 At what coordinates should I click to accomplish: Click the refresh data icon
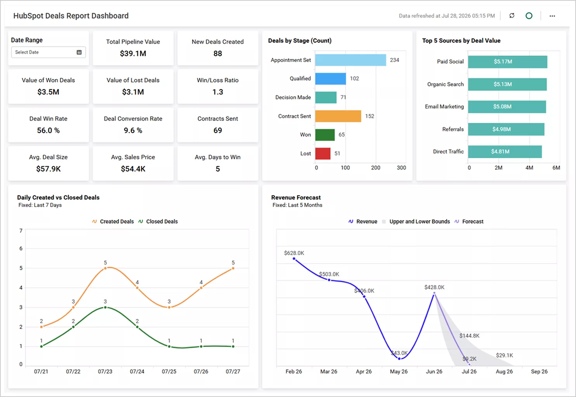512,16
